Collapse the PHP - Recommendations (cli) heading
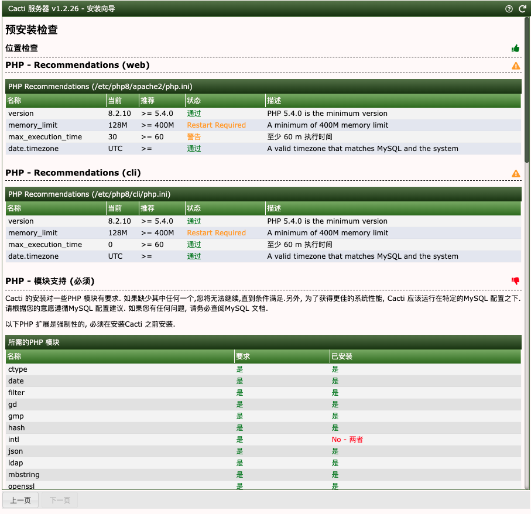The width and height of the screenshot is (531, 514). pyautogui.click(x=73, y=173)
